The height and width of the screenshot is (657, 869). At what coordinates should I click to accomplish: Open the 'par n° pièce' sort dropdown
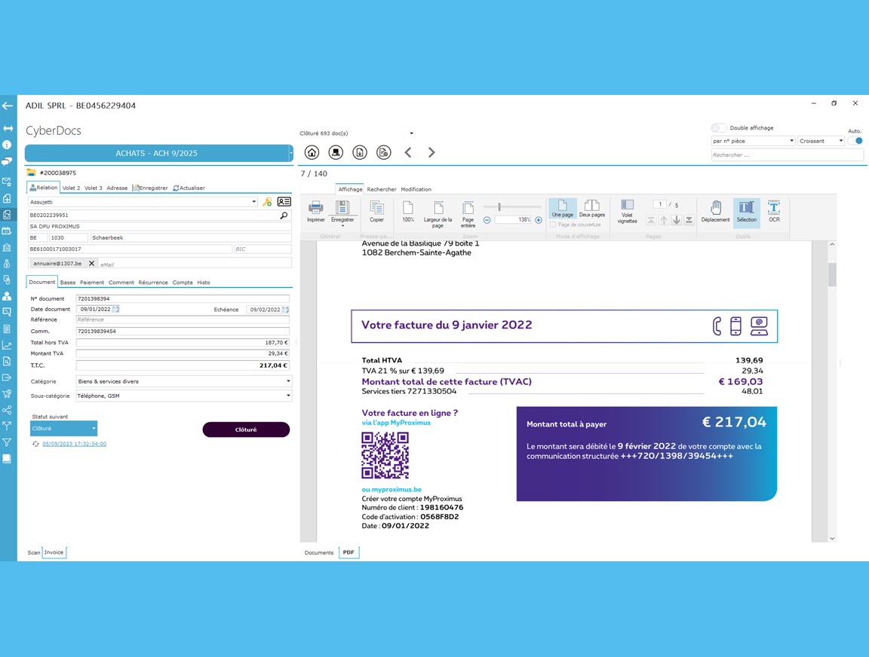pyautogui.click(x=753, y=141)
